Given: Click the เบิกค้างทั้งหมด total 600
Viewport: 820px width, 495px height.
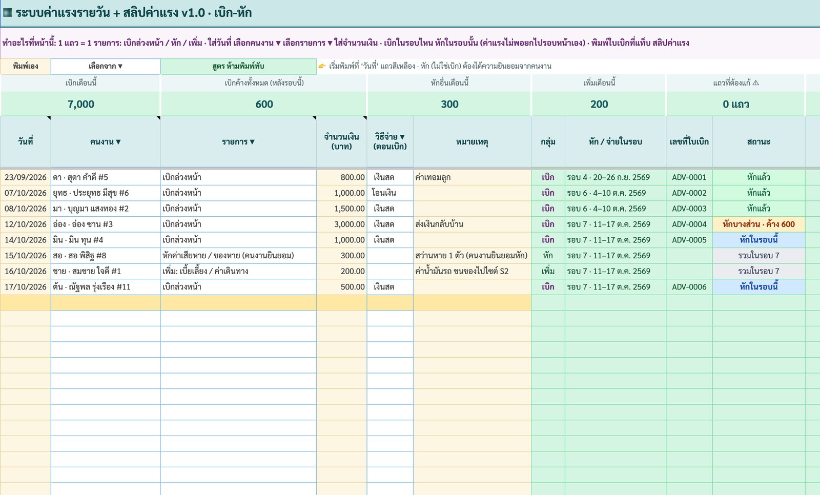Looking at the screenshot, I should (264, 104).
